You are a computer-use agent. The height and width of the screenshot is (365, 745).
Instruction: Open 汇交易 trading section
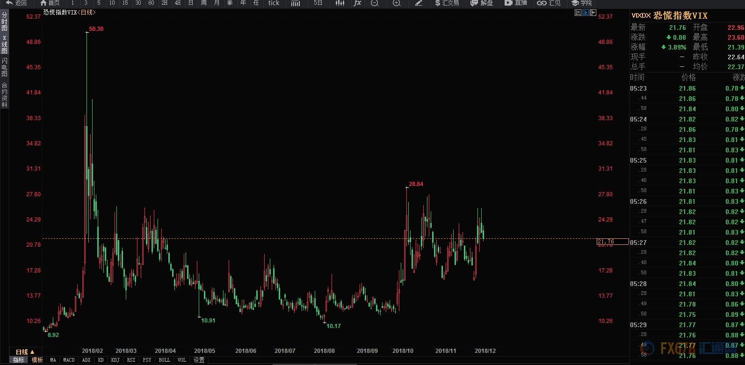pos(447,3)
